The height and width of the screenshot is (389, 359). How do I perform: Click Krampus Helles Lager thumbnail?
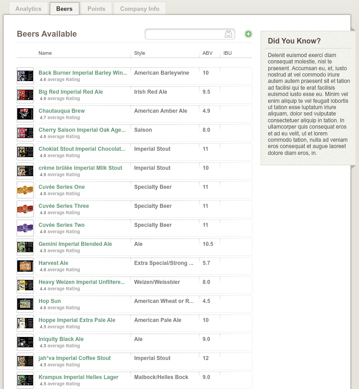25,380
